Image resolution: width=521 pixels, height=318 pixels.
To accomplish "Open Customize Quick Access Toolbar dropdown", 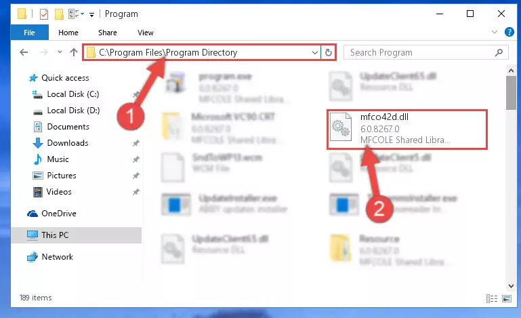I will click(x=91, y=14).
